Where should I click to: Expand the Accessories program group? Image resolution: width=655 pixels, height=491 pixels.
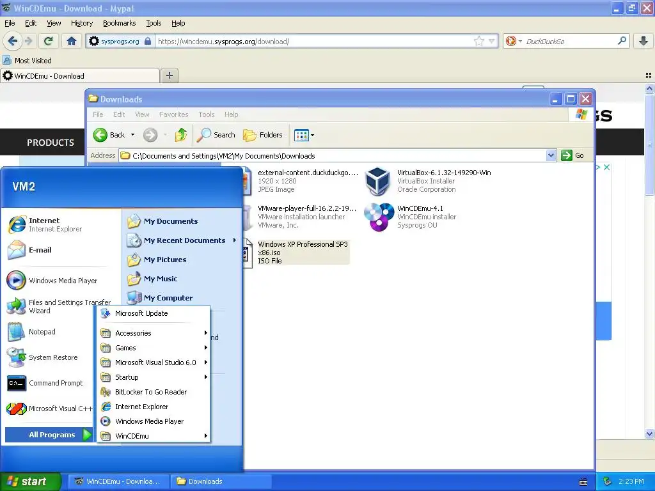[154, 332]
